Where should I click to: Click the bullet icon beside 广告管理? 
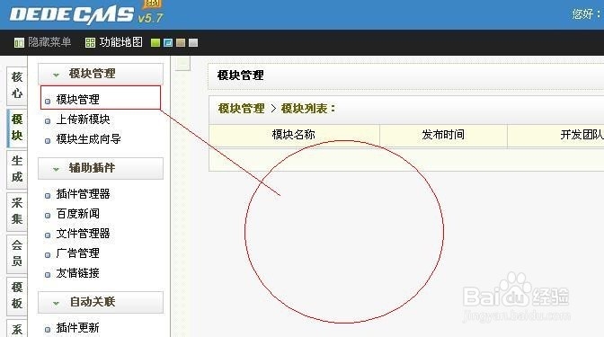point(48,255)
